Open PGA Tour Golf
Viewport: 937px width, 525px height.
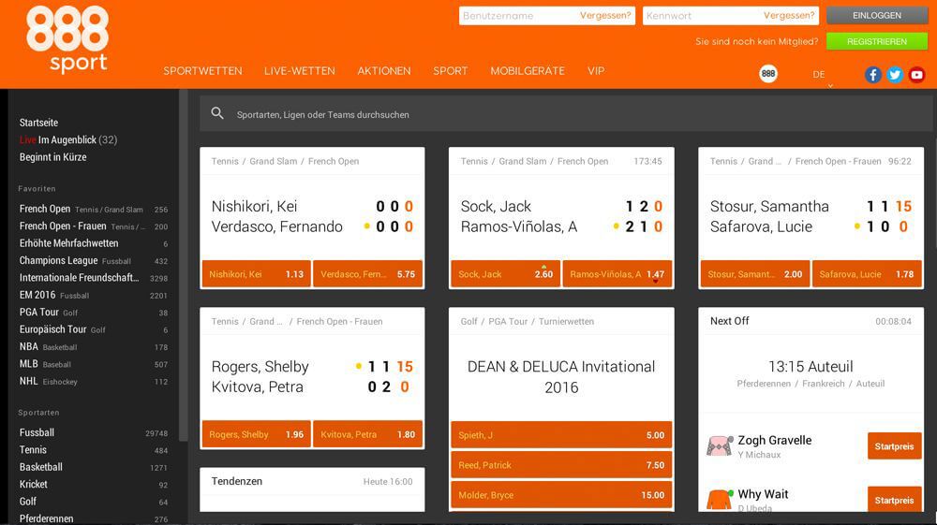click(x=93, y=312)
